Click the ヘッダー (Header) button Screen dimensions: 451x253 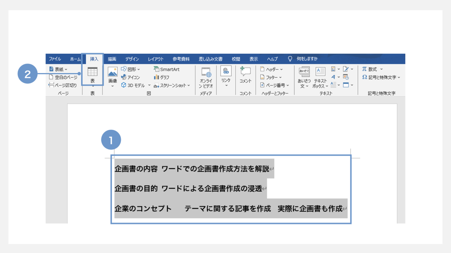pos(271,69)
